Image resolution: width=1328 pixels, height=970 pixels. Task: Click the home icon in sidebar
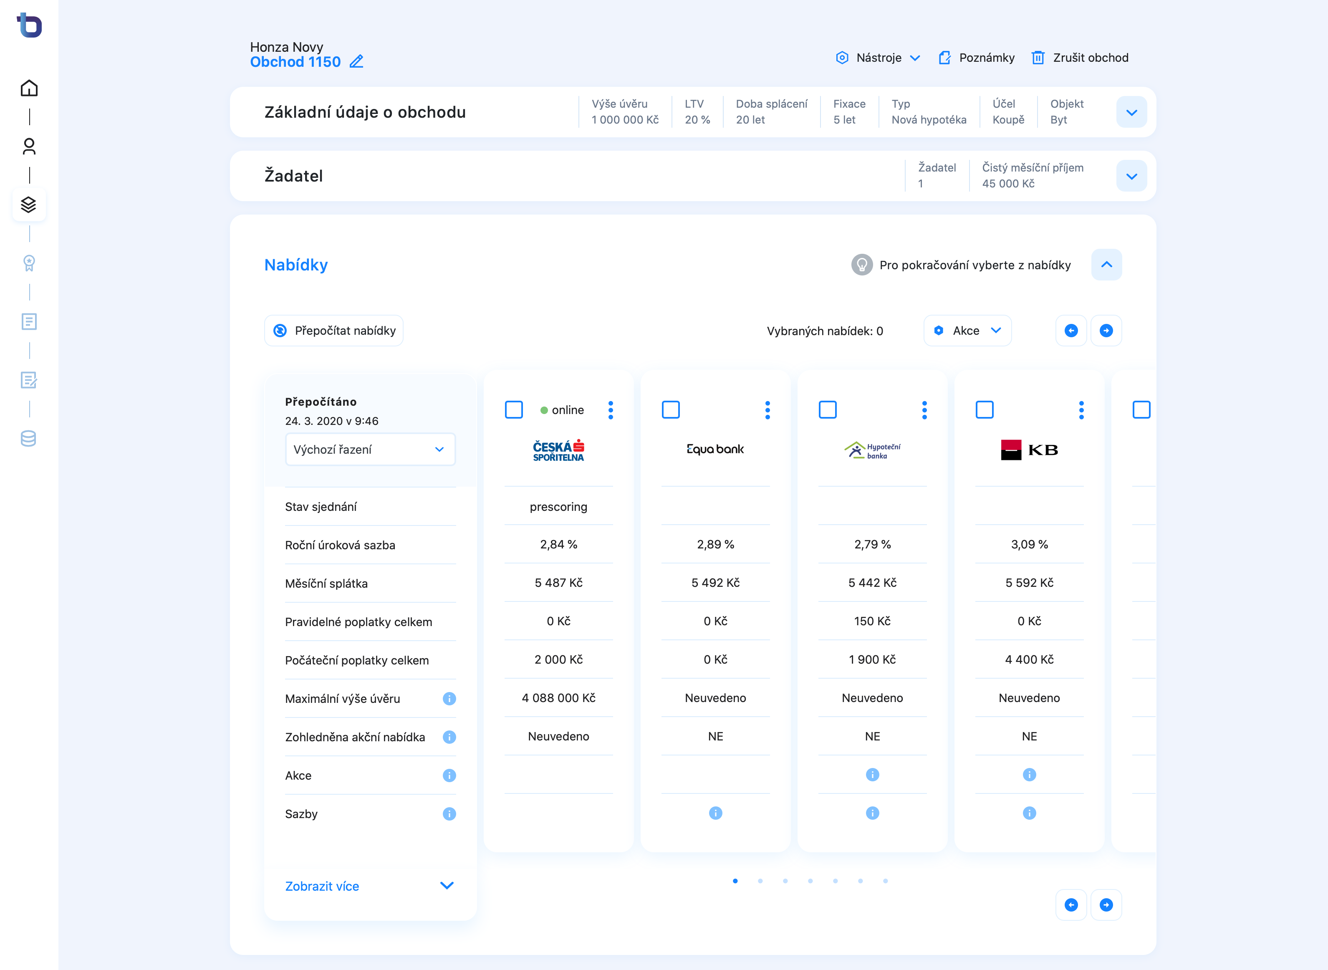[x=29, y=88]
